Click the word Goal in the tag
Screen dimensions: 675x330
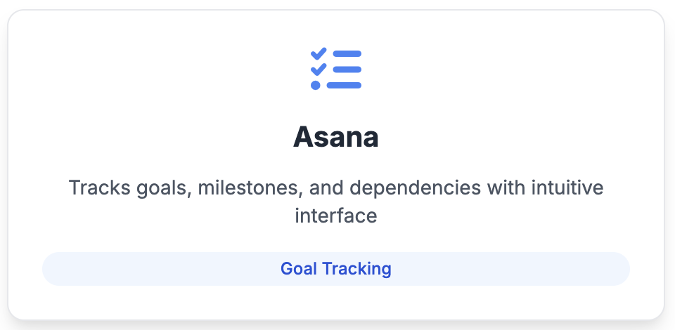point(300,269)
